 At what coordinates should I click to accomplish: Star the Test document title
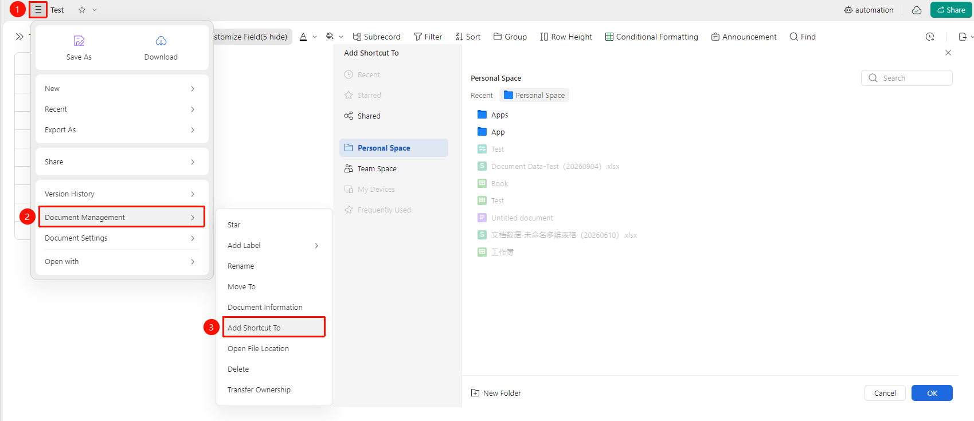(x=82, y=10)
